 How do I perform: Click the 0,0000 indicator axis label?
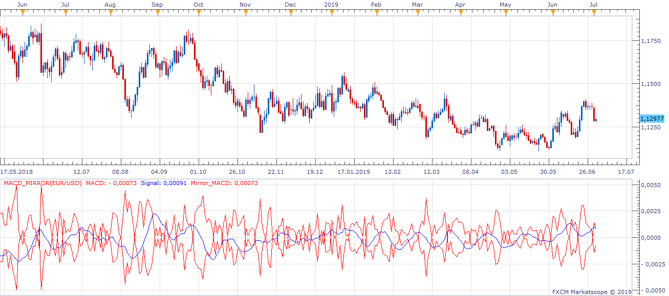click(x=651, y=238)
